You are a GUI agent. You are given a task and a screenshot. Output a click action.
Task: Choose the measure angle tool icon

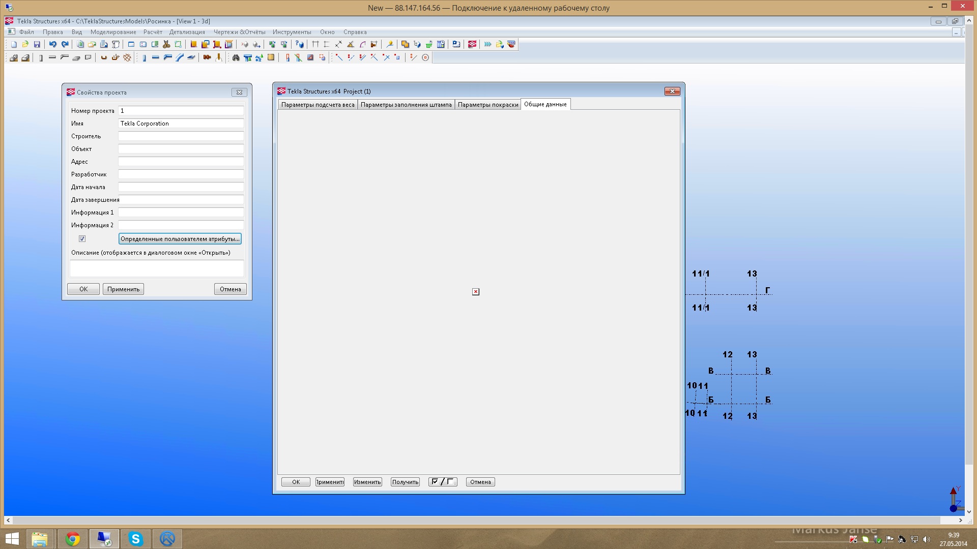[351, 44]
